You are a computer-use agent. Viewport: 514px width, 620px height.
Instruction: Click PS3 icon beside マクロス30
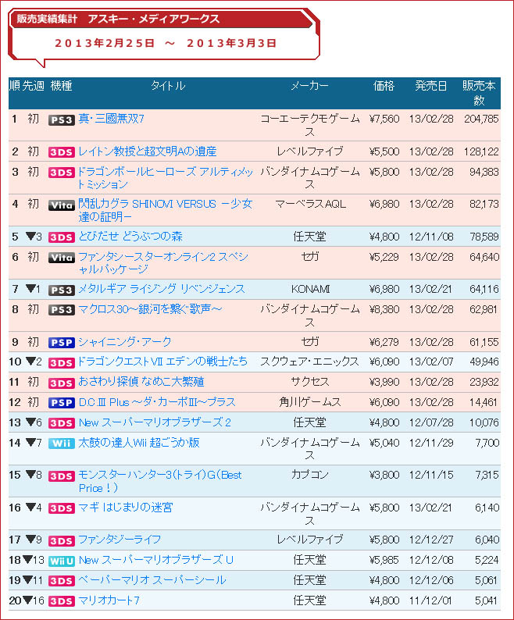pos(62,310)
